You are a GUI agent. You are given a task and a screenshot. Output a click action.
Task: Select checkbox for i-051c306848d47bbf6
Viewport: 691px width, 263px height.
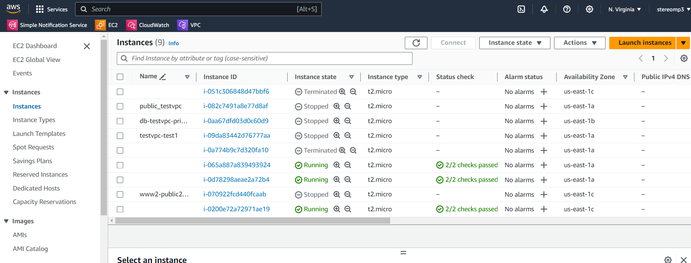[120, 92]
